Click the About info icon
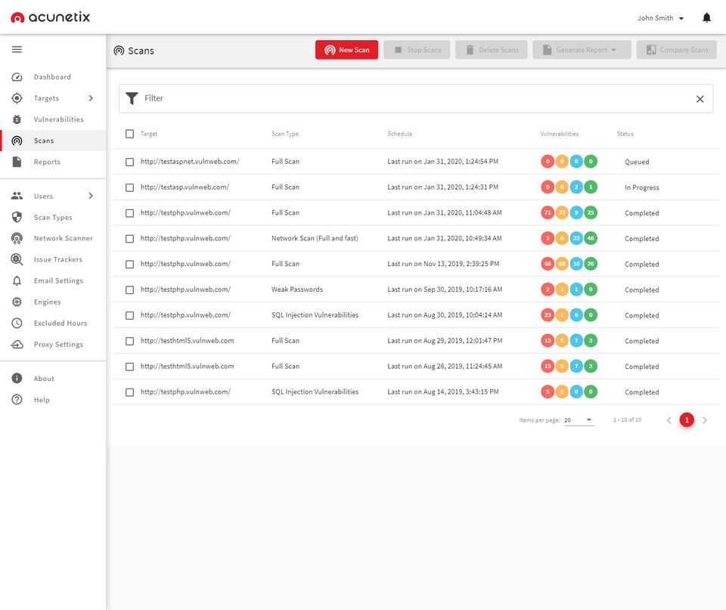Screen dimensions: 726x610 pos(17,379)
